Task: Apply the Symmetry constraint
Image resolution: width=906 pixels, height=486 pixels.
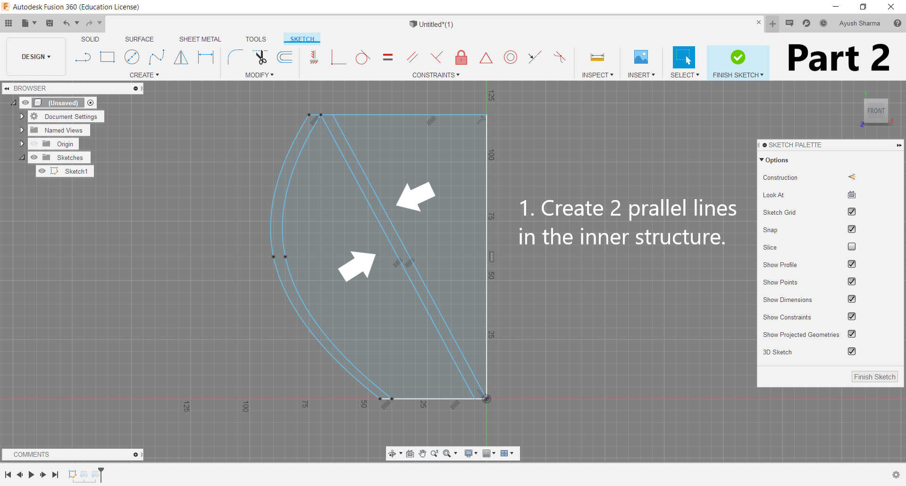Action: tap(560, 58)
